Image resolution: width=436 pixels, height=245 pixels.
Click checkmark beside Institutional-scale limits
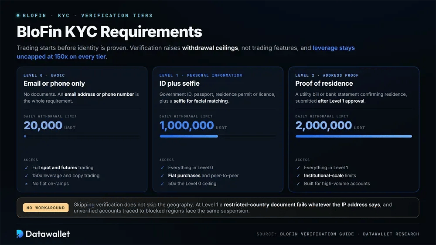[298, 176]
